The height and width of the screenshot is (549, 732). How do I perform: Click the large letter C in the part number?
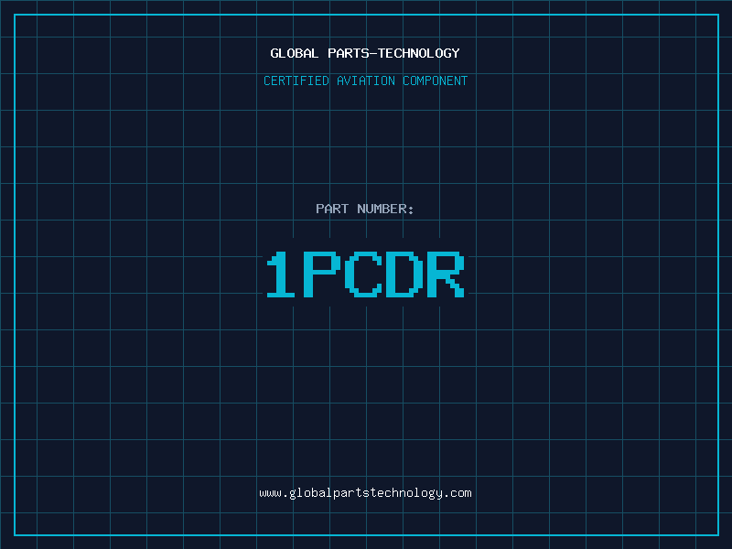pyautogui.click(x=362, y=274)
